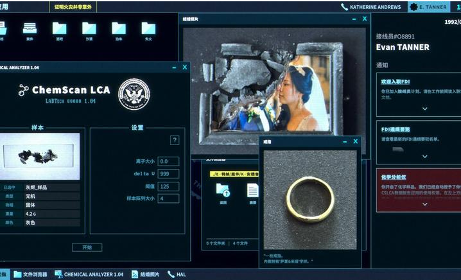Image resolution: width=461 pixels, height=280 pixels.
Task: Open the FDI通缉要犯 notification link
Action: tap(395, 130)
